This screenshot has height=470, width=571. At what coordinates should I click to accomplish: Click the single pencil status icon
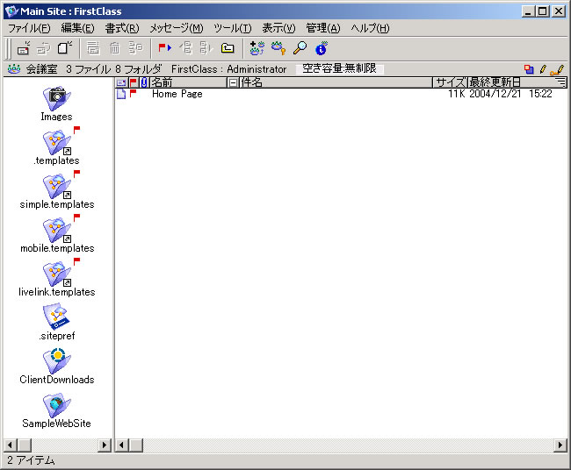[543, 69]
